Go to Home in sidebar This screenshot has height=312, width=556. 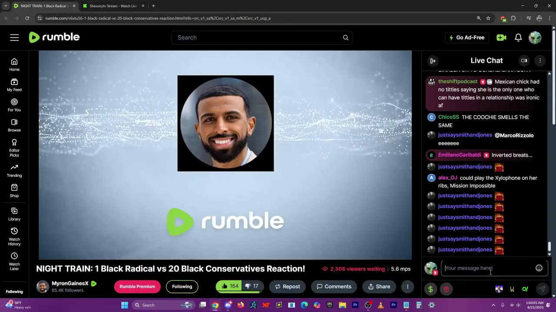pyautogui.click(x=14, y=65)
